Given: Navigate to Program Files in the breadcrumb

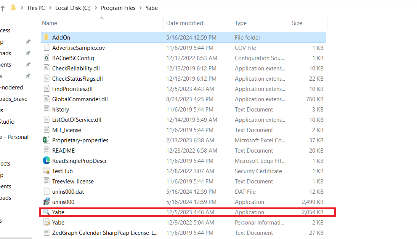Looking at the screenshot, I should 118,8.
